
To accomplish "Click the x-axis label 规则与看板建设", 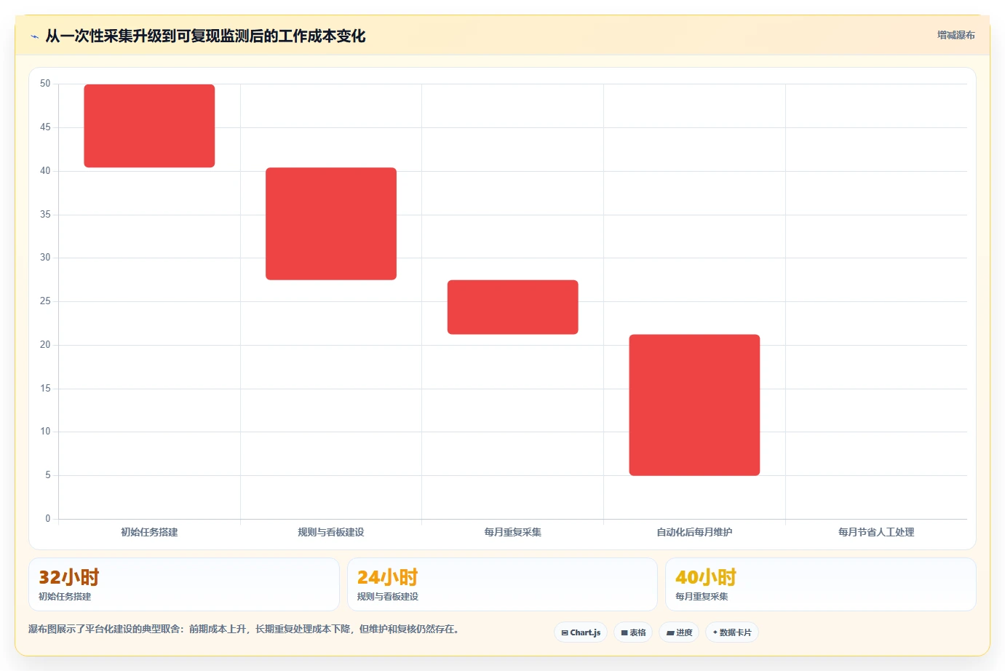I will point(331,532).
